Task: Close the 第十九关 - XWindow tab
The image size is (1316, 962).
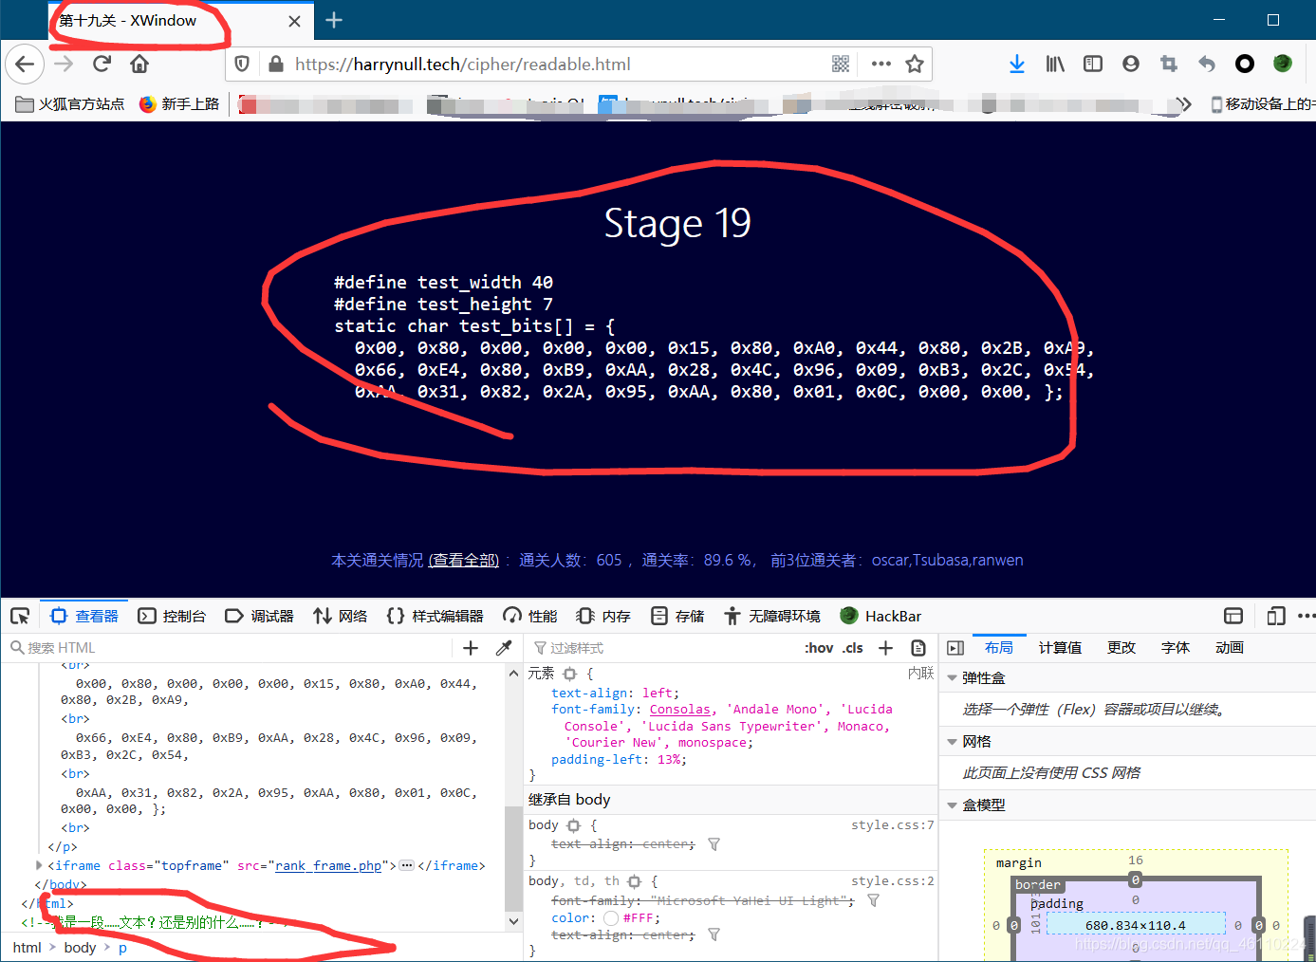Action: [295, 21]
